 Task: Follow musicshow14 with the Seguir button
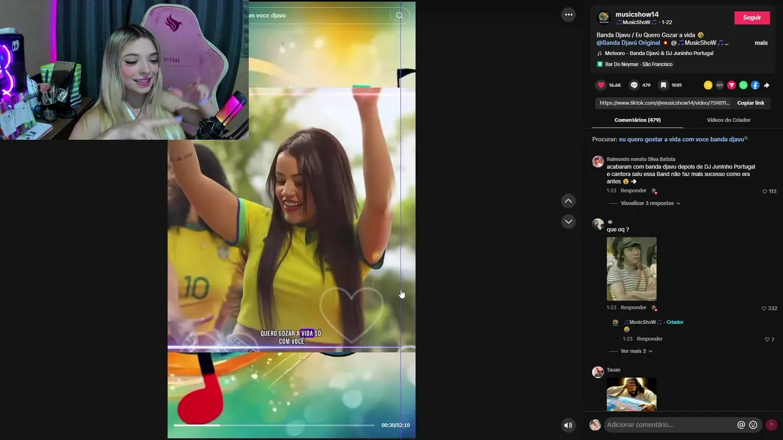tap(752, 17)
